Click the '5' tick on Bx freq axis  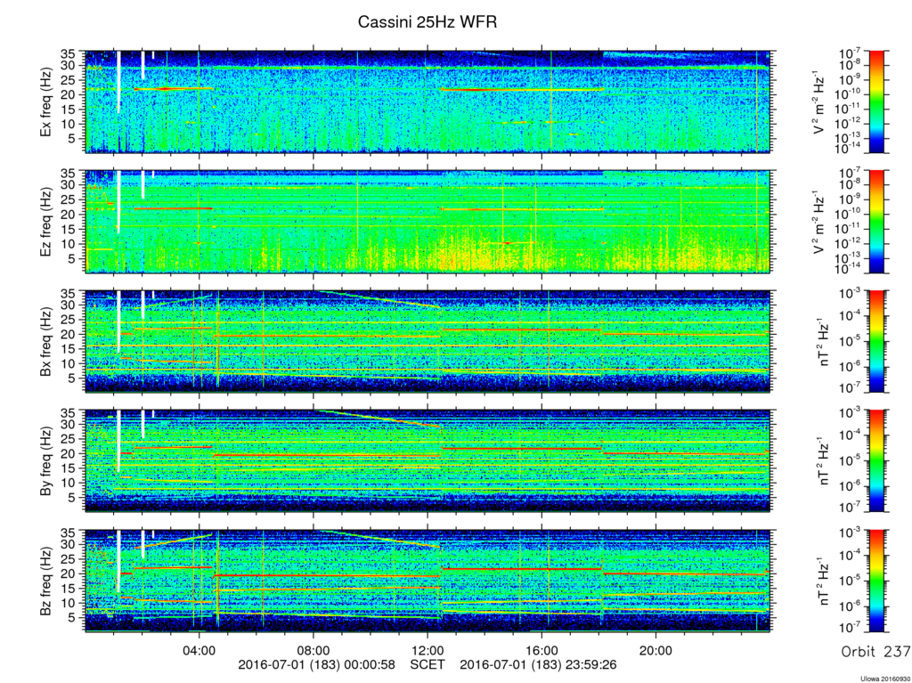[x=73, y=378]
